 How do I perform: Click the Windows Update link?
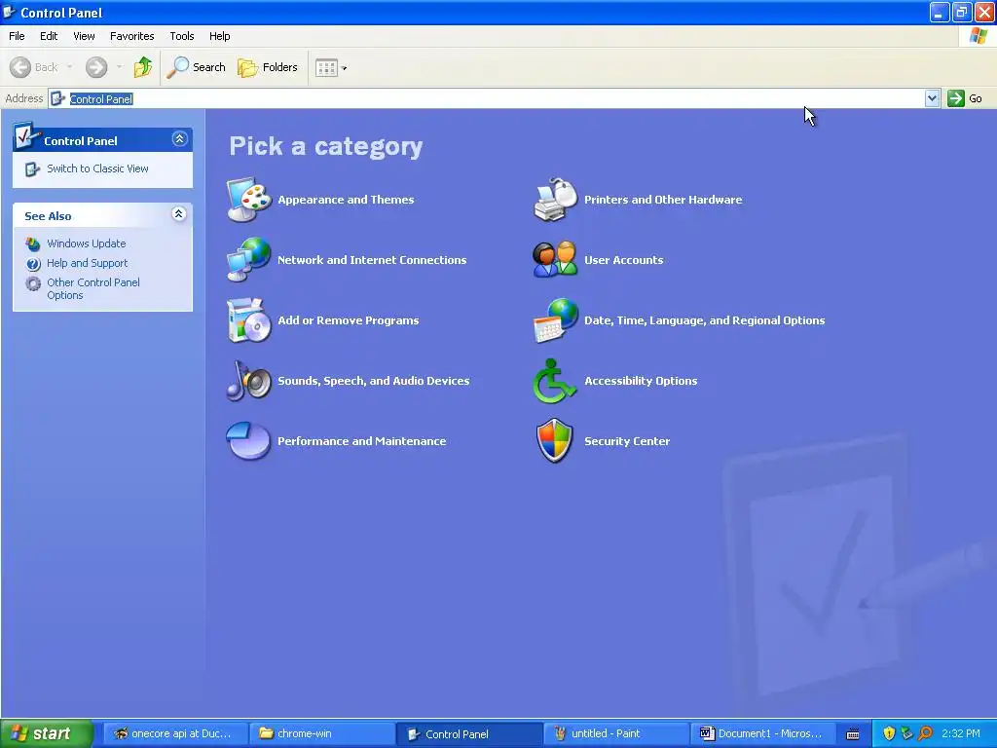click(87, 243)
